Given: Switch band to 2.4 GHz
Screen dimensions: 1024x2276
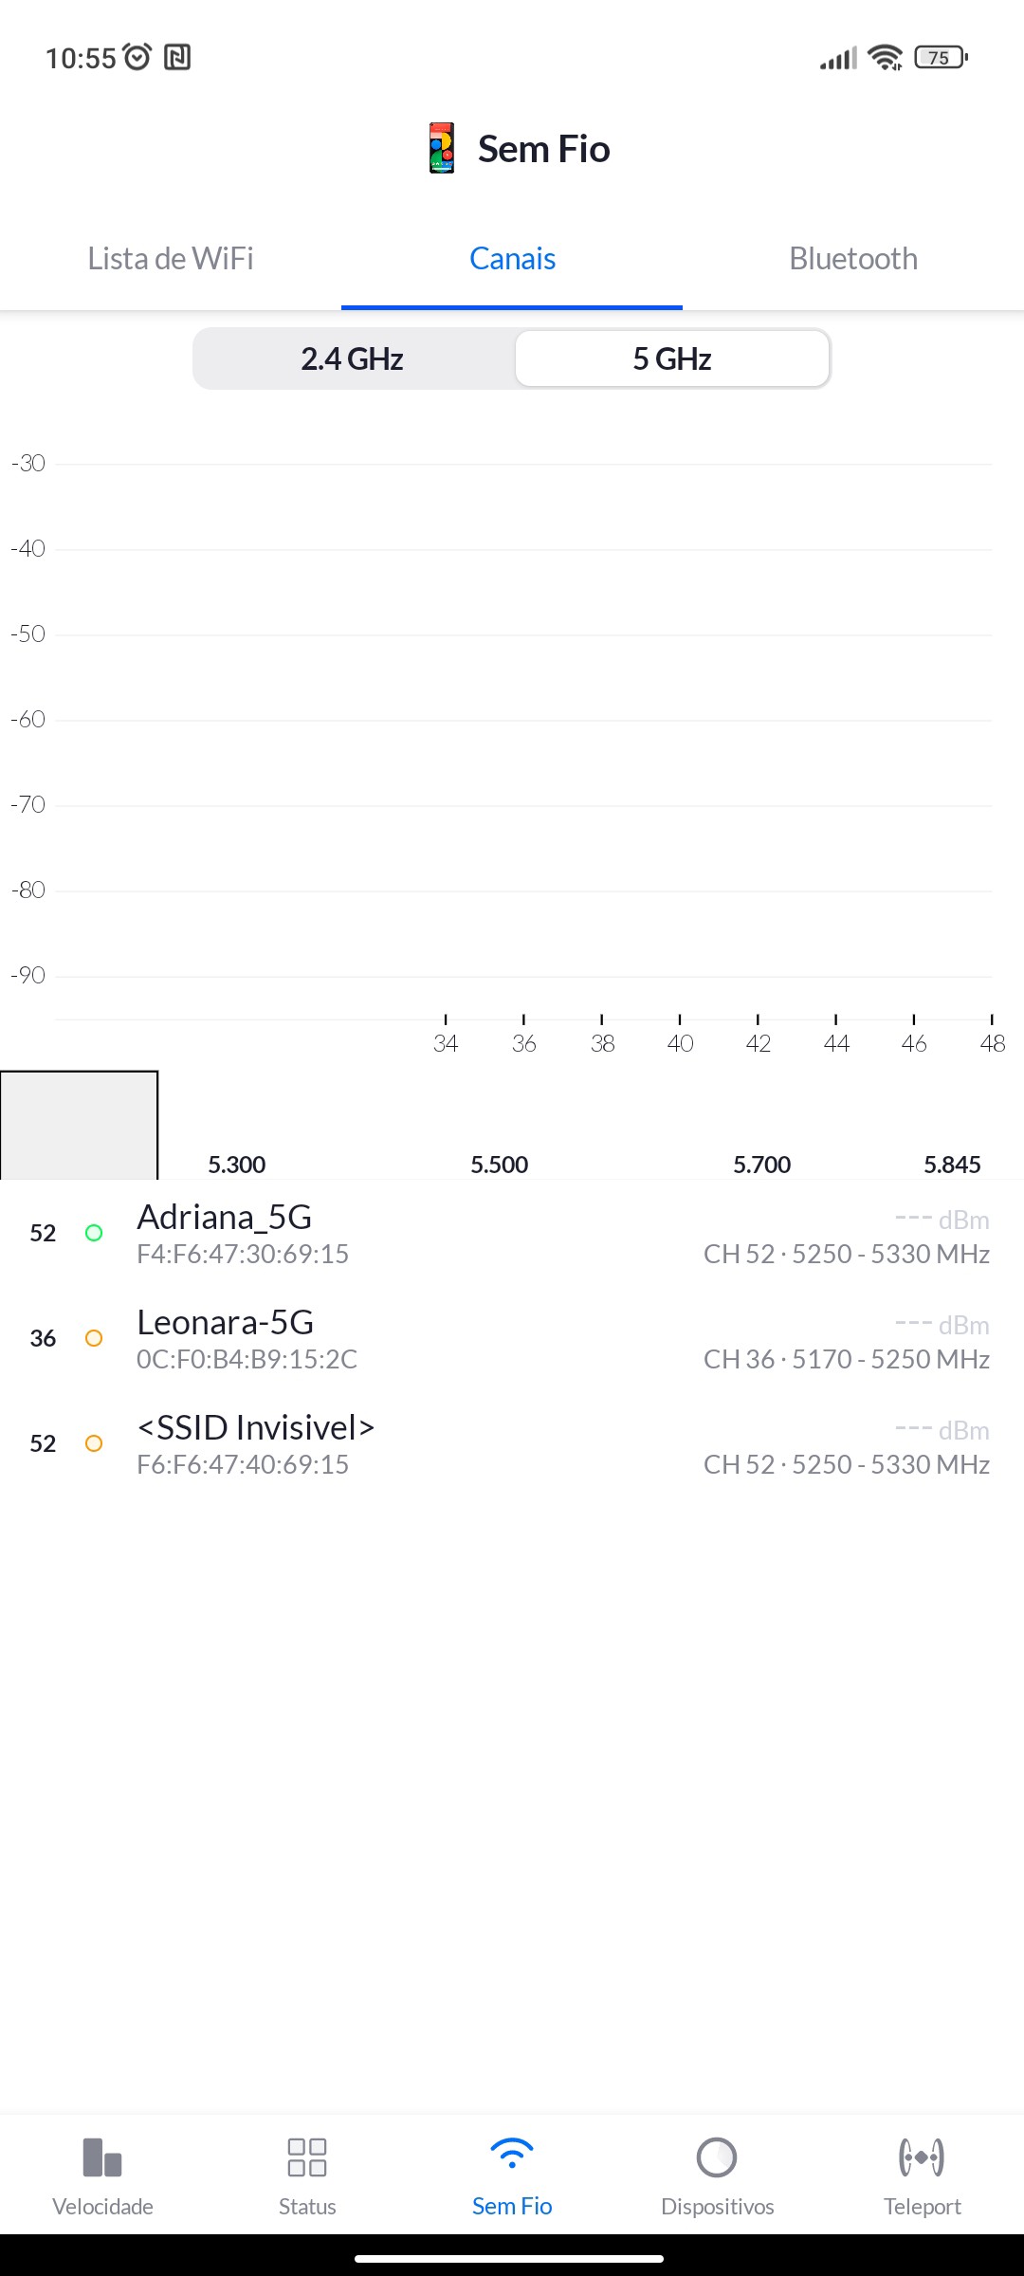Looking at the screenshot, I should click(x=353, y=358).
